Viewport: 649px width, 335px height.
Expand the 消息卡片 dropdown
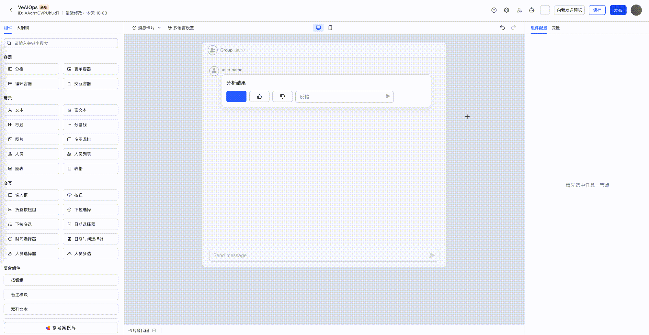(x=147, y=28)
